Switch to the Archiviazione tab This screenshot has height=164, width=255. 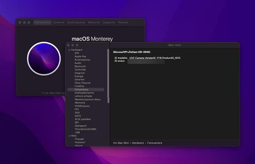[76, 22]
